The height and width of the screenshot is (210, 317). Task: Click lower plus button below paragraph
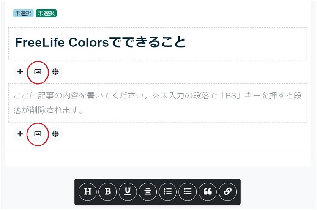click(20, 134)
